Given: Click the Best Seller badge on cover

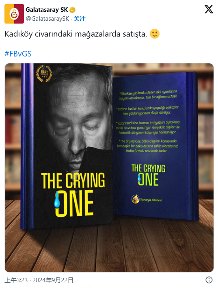Looking at the screenshot, I should point(44,74).
